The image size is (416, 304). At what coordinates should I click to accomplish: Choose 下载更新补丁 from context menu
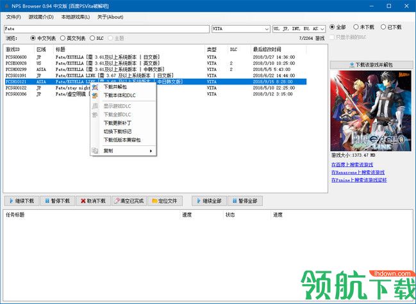click(x=123, y=123)
